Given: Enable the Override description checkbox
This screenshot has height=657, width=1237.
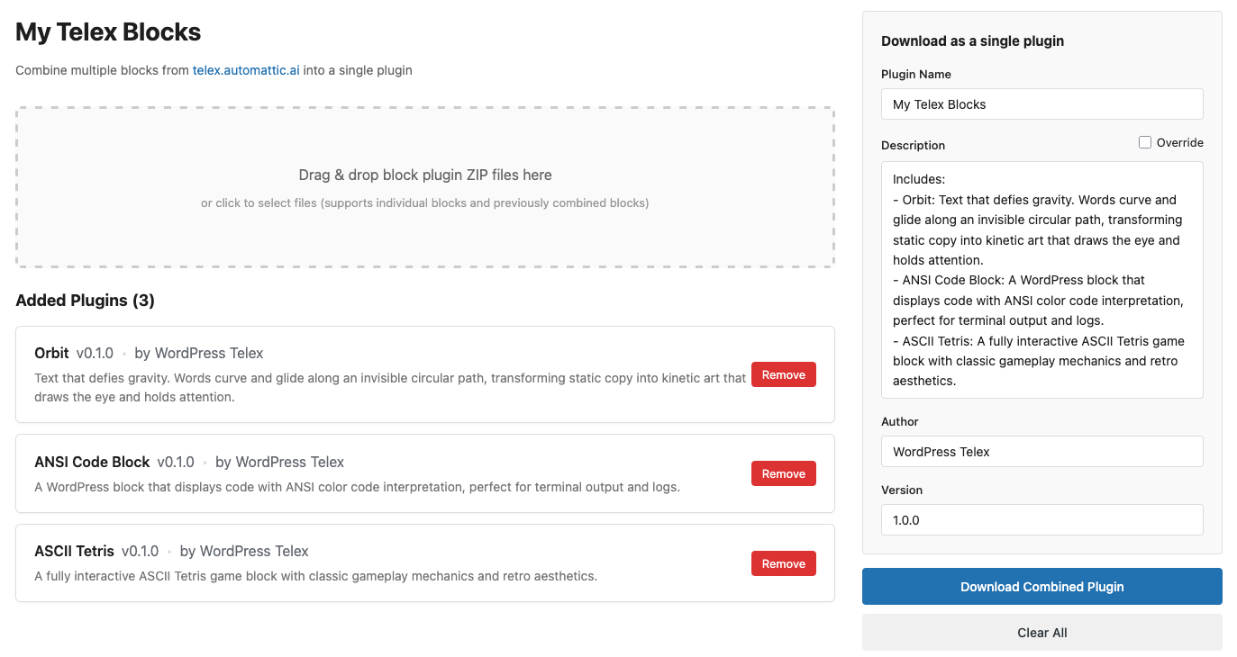Looking at the screenshot, I should click(x=1145, y=142).
